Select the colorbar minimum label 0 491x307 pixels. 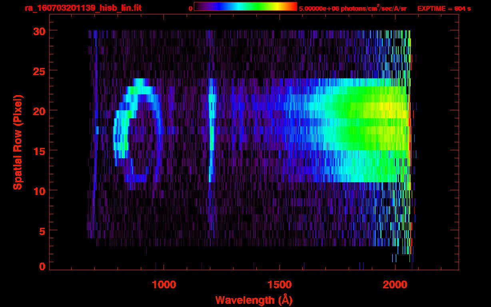[x=190, y=8]
